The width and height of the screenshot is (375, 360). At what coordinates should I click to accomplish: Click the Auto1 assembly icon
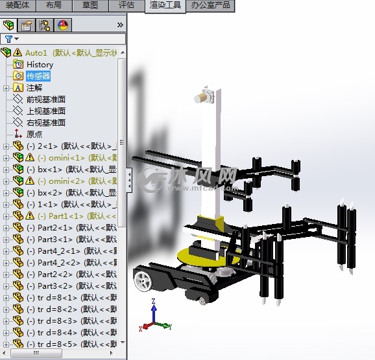pyautogui.click(x=6, y=52)
